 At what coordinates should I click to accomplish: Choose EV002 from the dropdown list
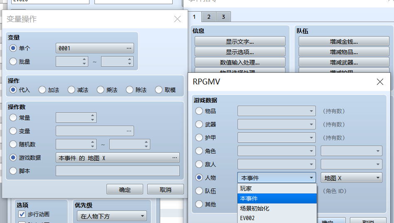click(x=277, y=218)
